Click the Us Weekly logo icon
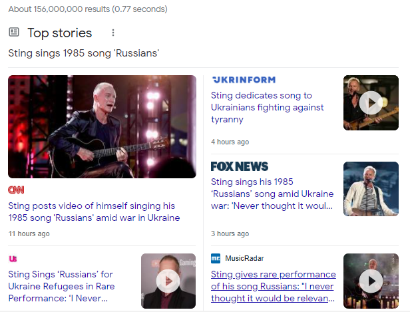 click(x=13, y=258)
